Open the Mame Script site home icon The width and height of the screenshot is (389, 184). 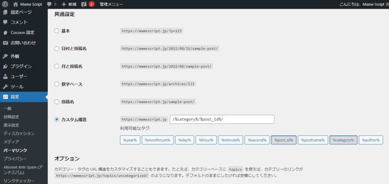click(x=16, y=4)
